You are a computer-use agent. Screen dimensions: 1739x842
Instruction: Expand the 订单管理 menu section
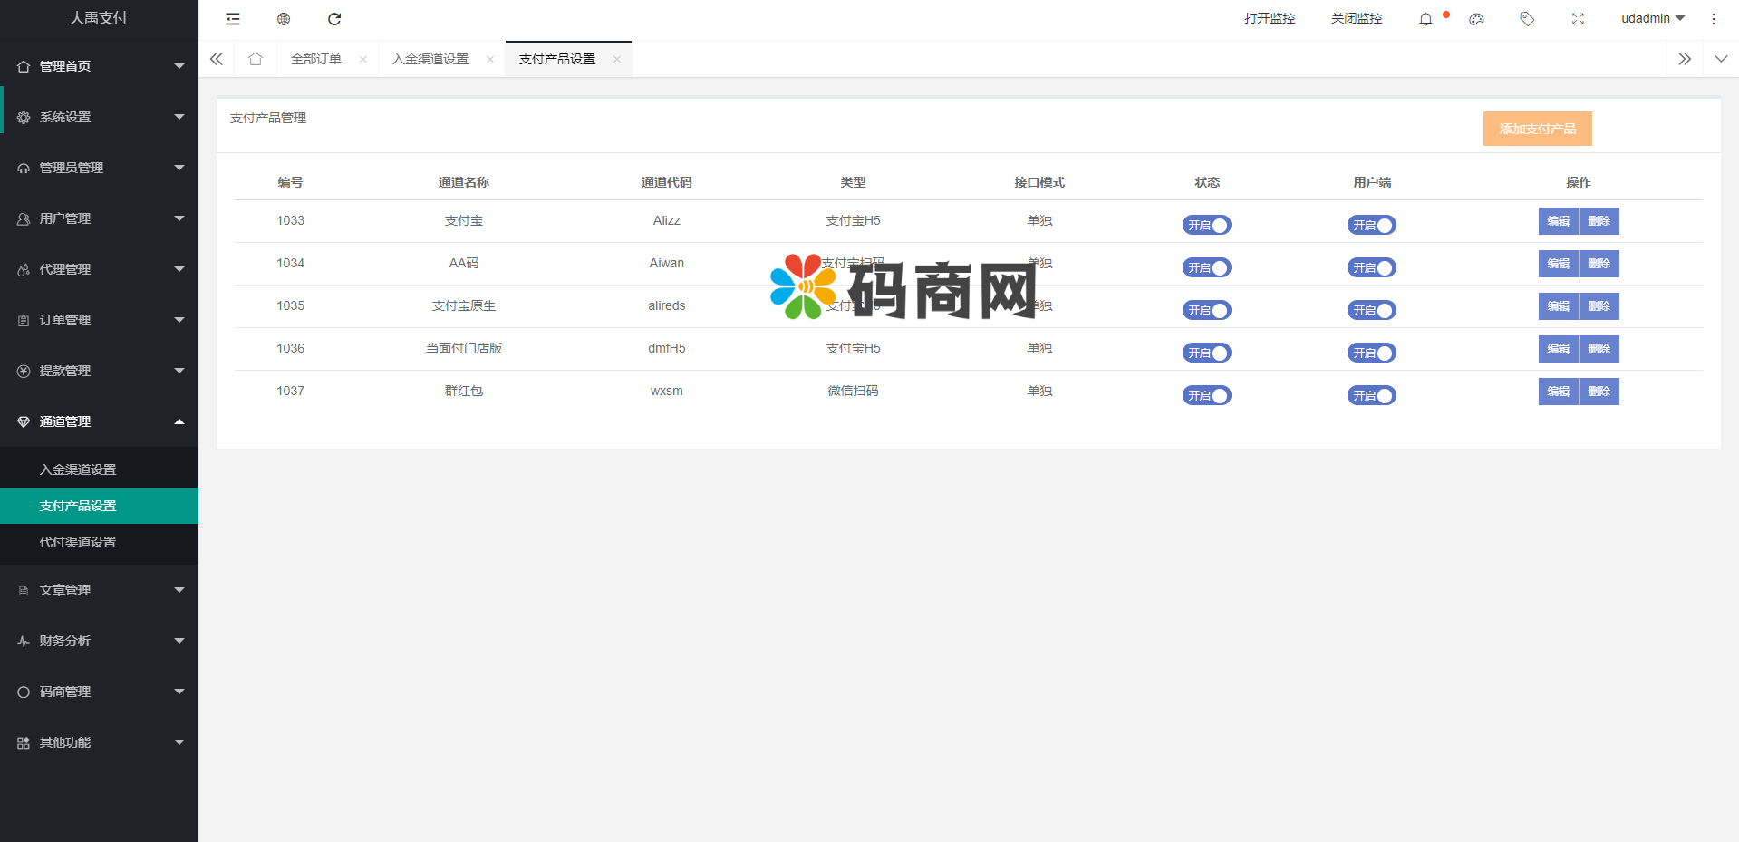click(100, 319)
